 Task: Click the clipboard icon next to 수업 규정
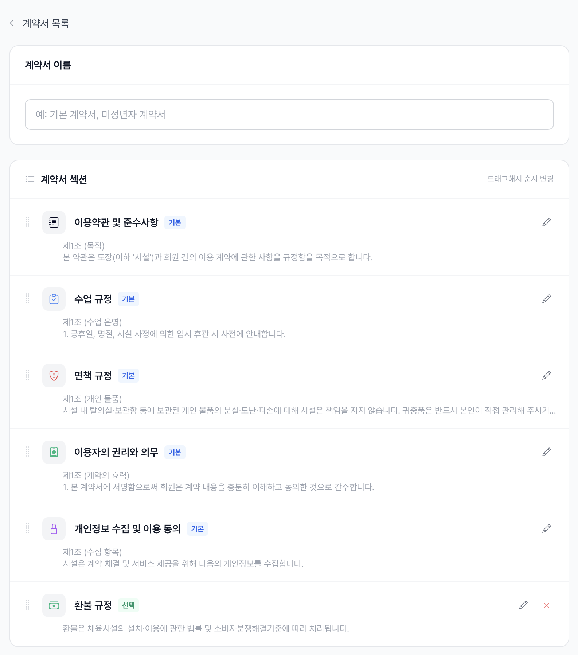point(54,299)
